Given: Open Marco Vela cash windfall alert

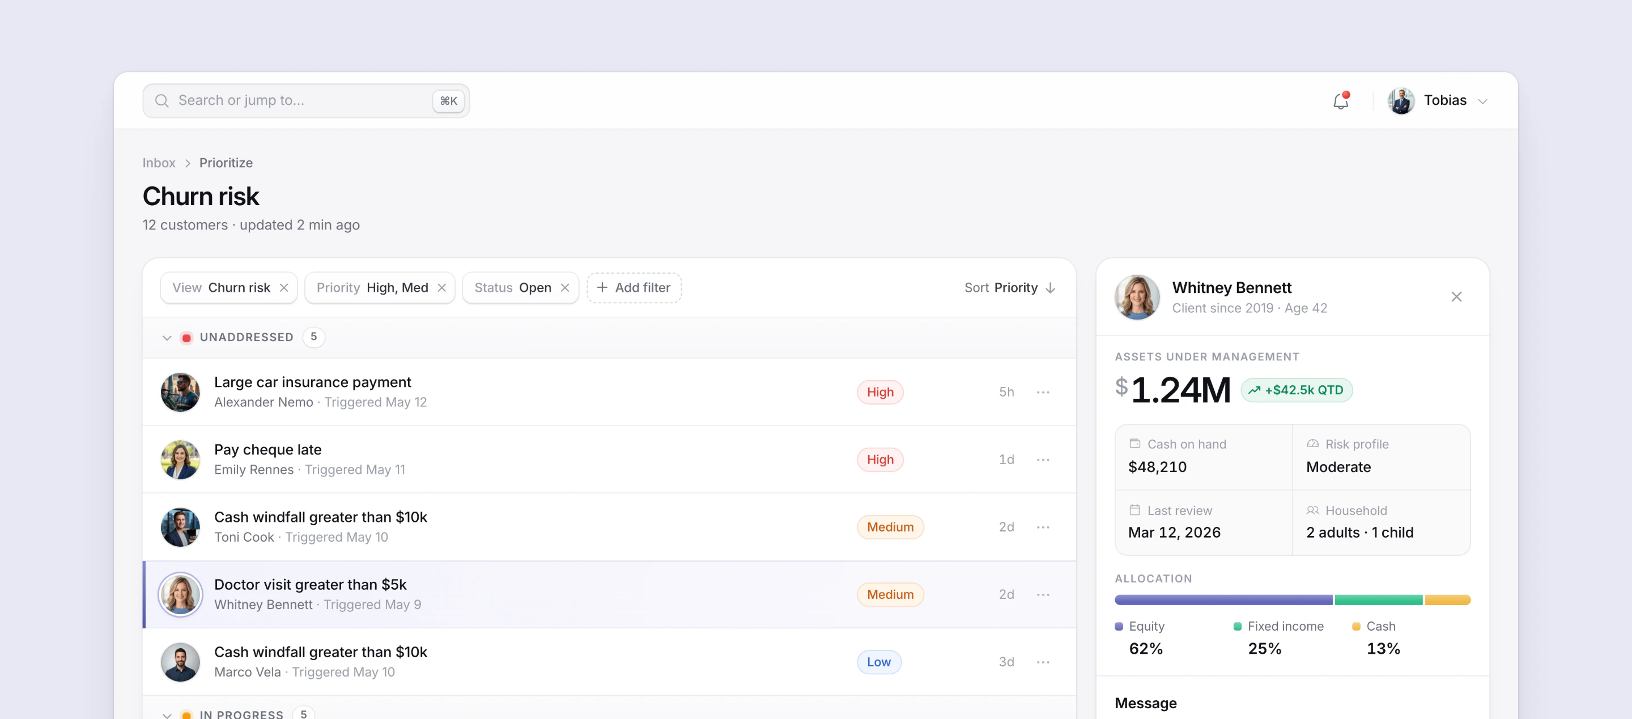Looking at the screenshot, I should [x=610, y=662].
